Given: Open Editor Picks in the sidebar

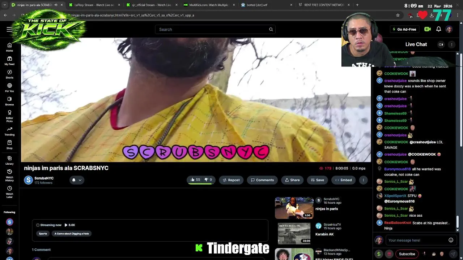Looking at the screenshot, I should click(9, 116).
